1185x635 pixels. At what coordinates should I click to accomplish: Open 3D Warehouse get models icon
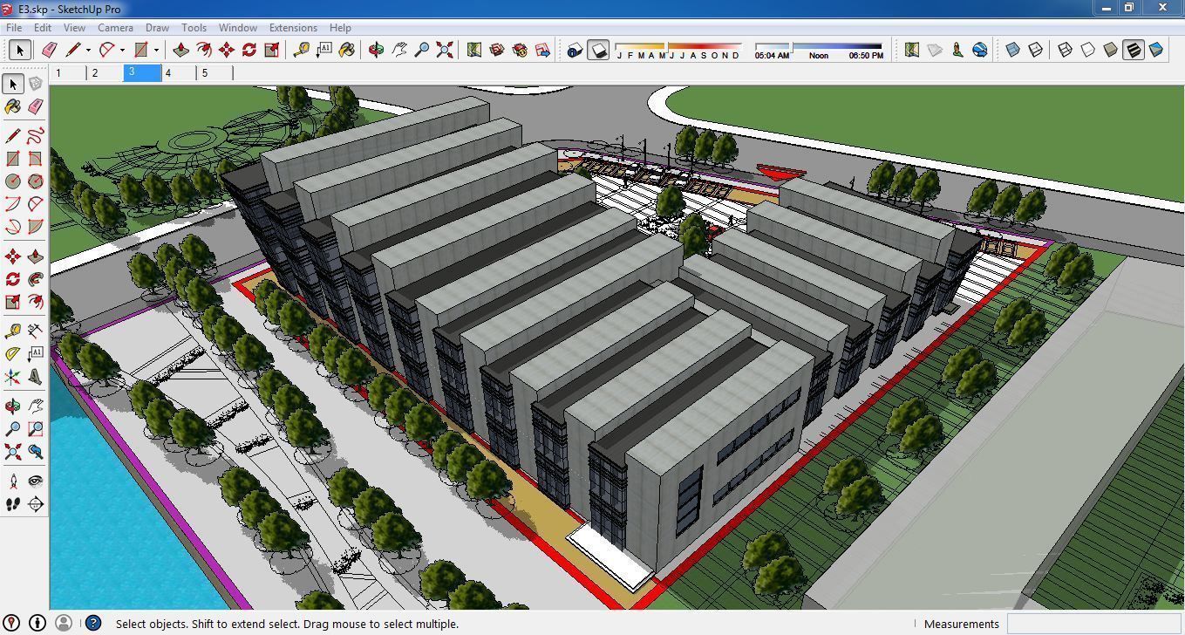pos(496,51)
